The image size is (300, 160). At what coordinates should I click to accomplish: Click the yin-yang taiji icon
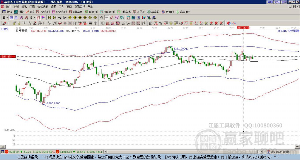229,23
